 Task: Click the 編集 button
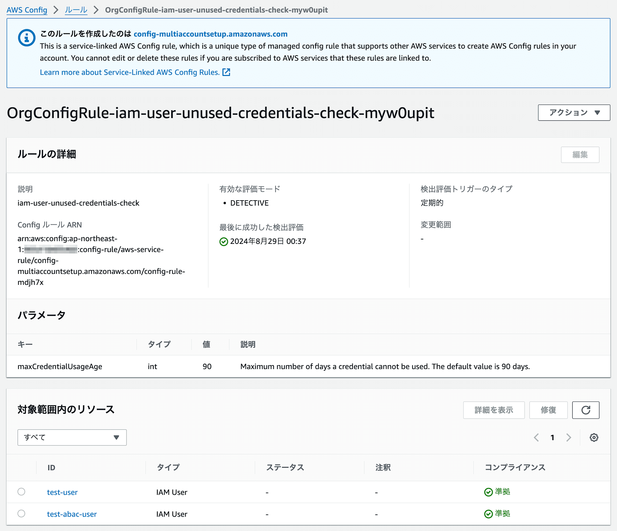pyautogui.click(x=580, y=155)
